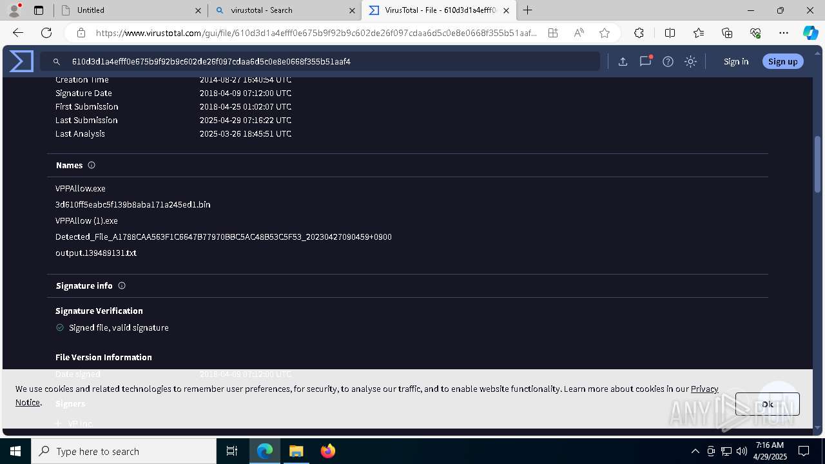This screenshot has height=464, width=825.
Task: Click the page vertical scrollbar thumb
Action: 818,163
